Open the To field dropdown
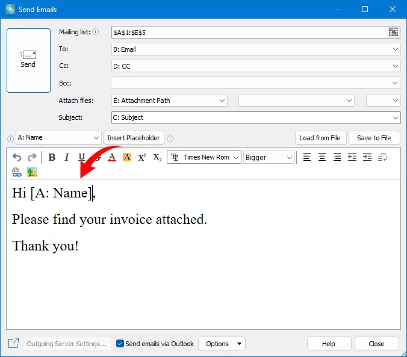The height and width of the screenshot is (357, 407). click(x=395, y=49)
